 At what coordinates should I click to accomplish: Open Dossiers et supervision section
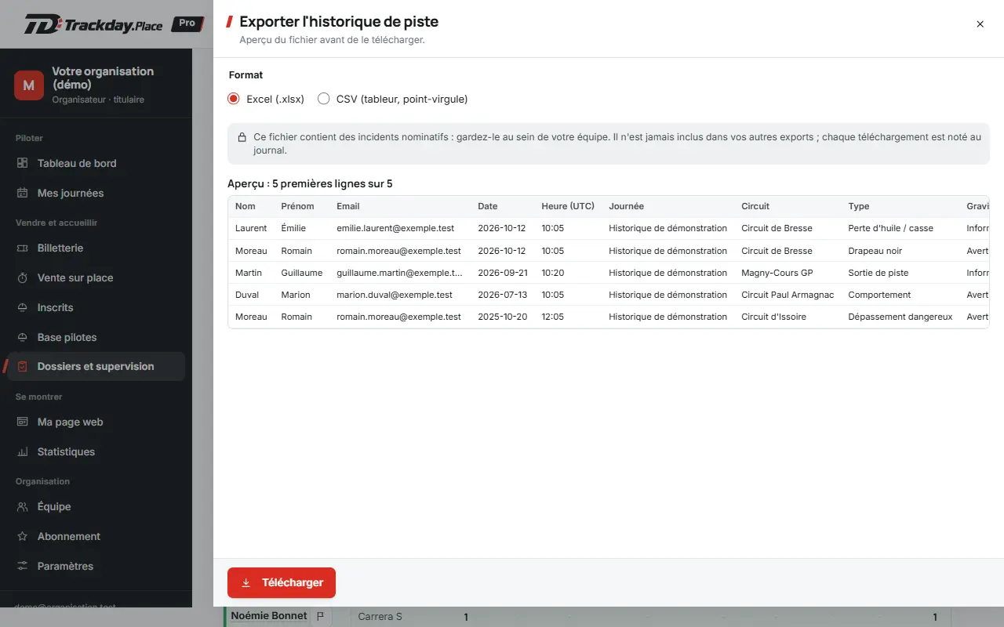coord(96,366)
